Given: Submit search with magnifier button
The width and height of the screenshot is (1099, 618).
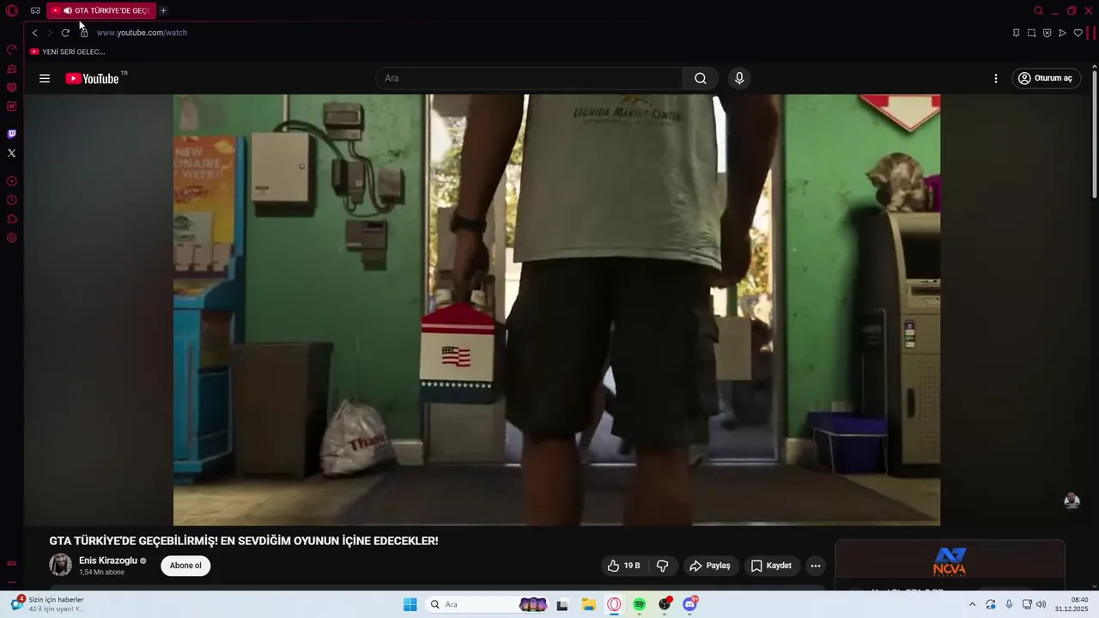Looking at the screenshot, I should pos(701,78).
